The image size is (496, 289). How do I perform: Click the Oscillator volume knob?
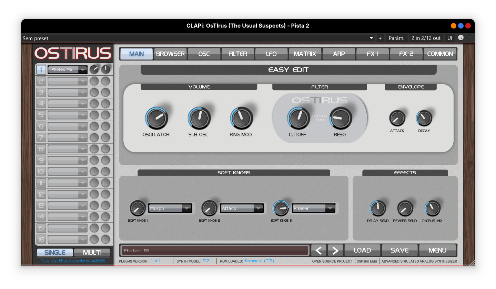(x=156, y=118)
